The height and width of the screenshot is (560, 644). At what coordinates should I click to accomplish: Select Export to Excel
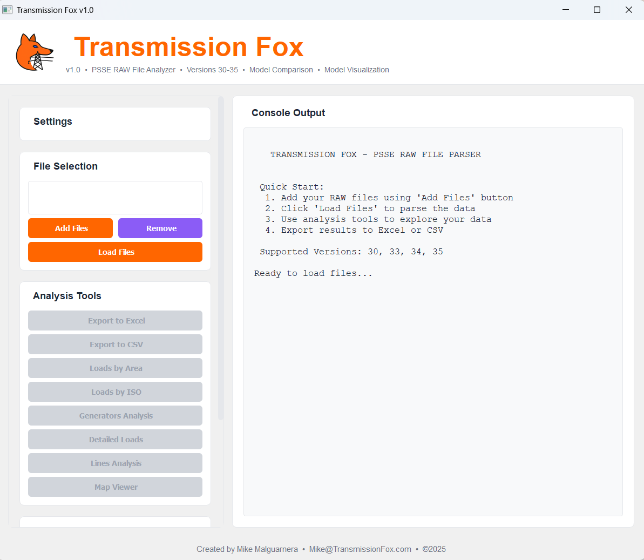click(115, 320)
